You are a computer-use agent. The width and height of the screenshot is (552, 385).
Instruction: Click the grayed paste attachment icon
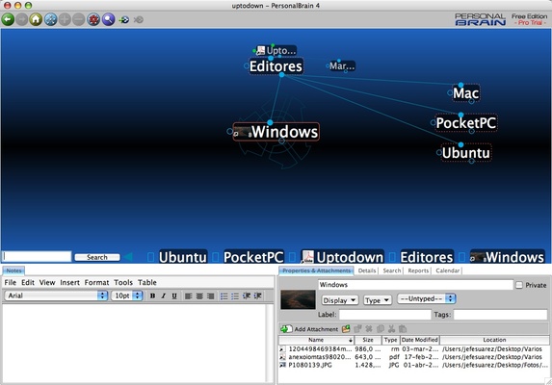403,329
